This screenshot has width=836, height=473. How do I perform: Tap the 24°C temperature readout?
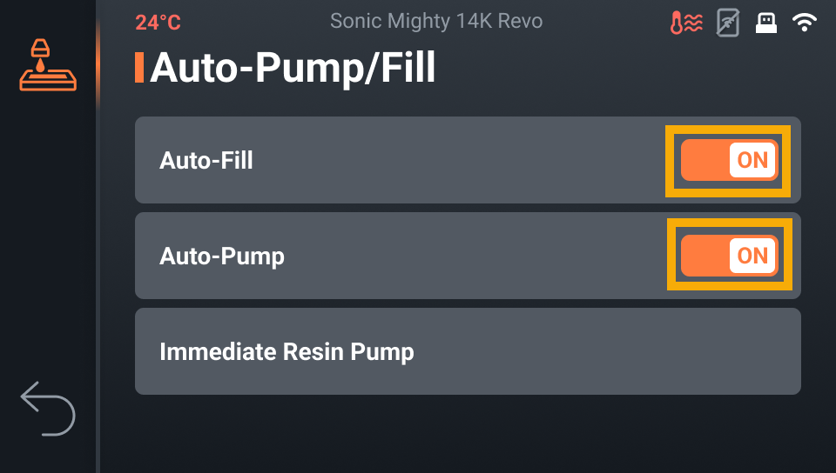pyautogui.click(x=158, y=23)
